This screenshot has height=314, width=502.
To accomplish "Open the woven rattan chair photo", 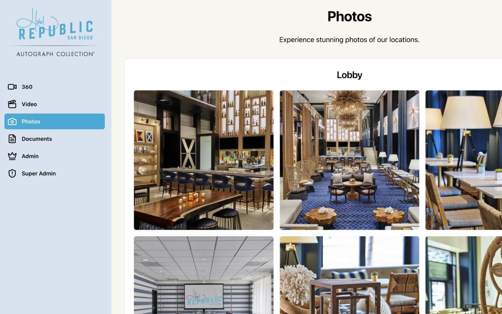I will (x=464, y=275).
